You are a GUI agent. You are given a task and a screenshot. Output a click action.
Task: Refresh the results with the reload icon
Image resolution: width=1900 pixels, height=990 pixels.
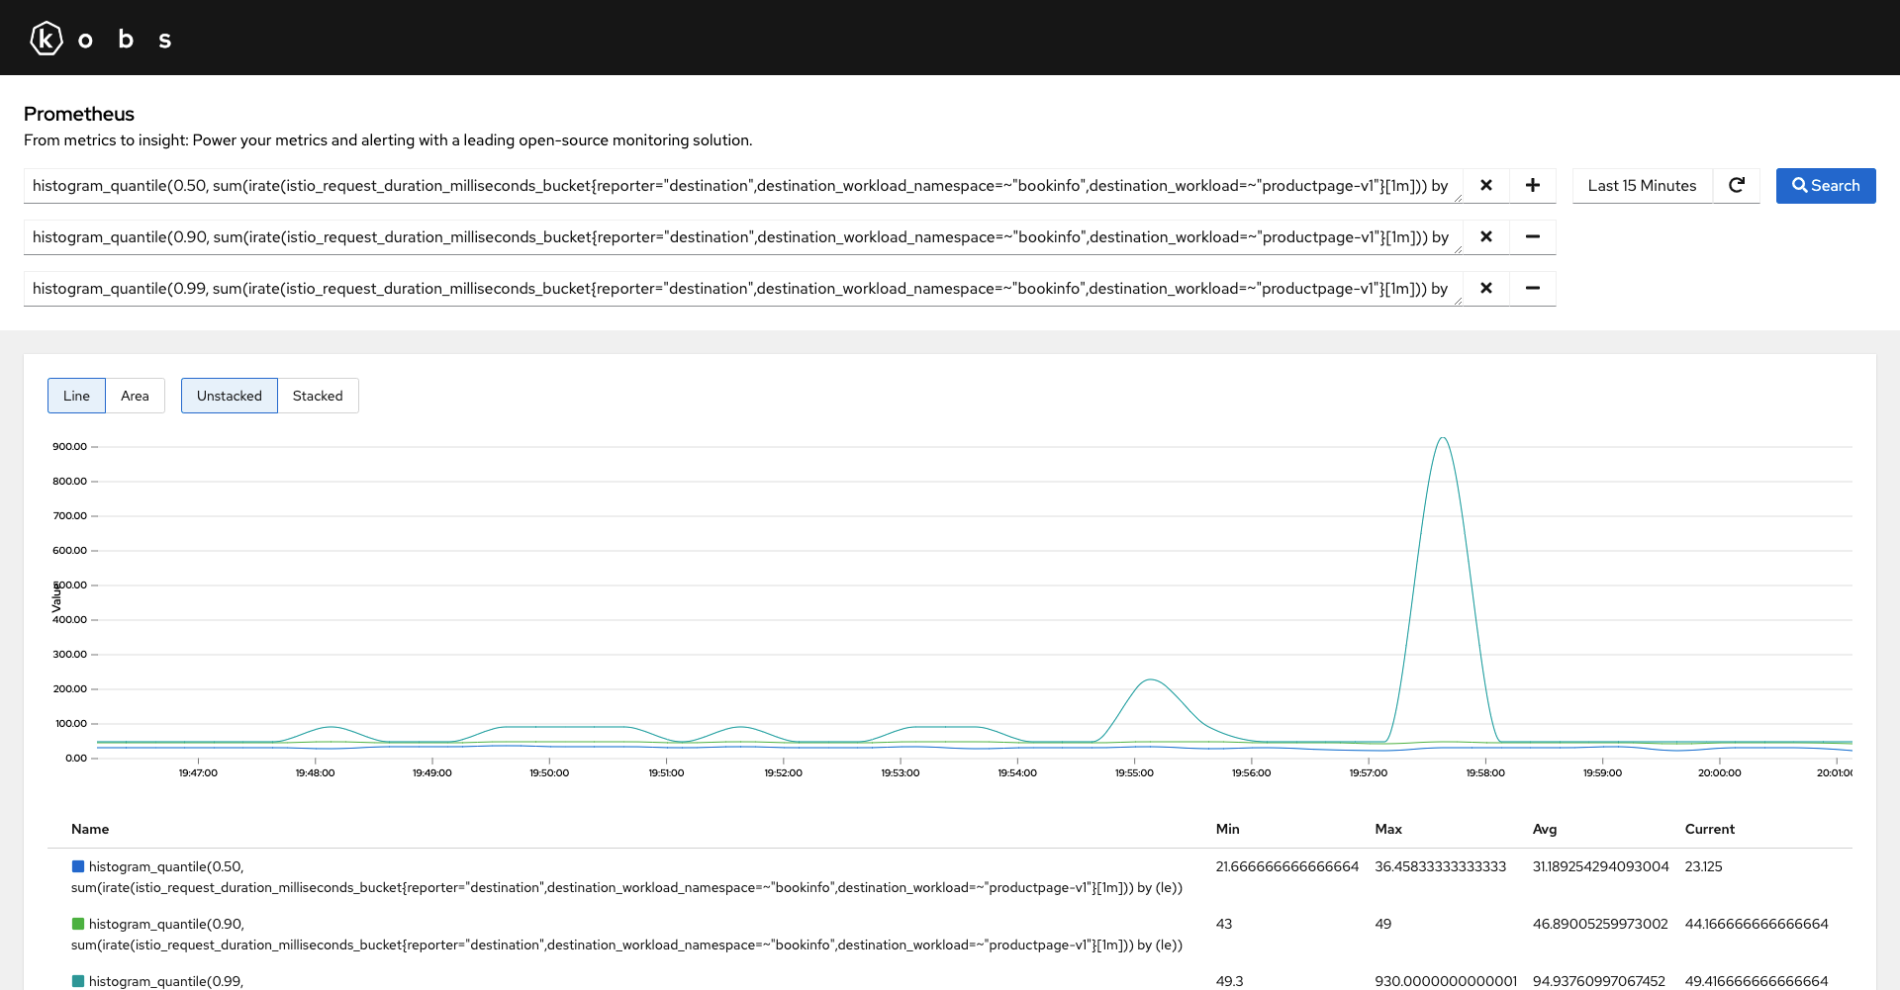click(1736, 185)
